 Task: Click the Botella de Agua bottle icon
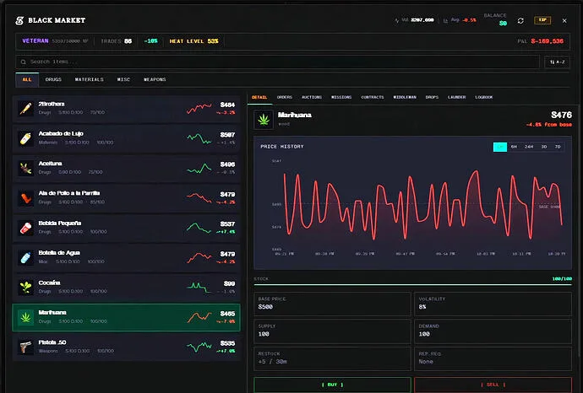25,257
